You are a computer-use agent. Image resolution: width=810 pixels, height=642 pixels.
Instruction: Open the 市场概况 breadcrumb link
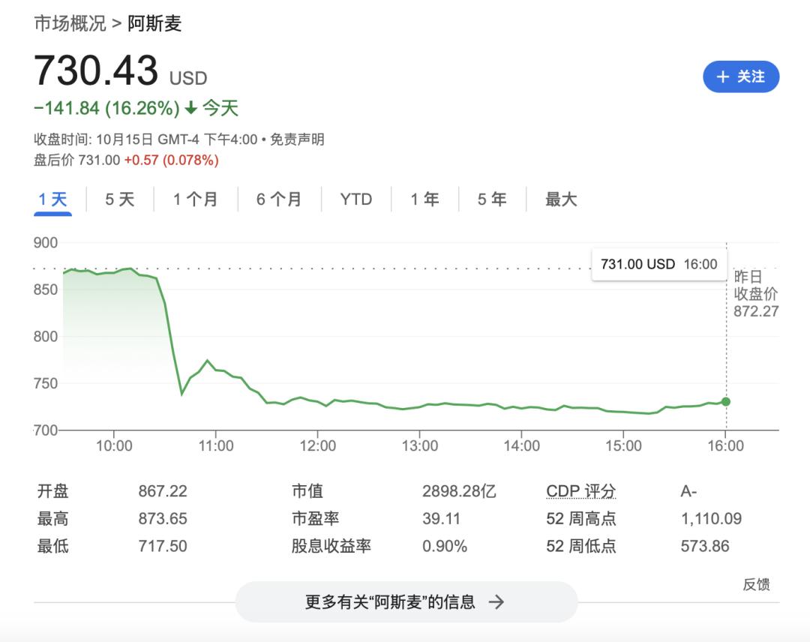click(x=70, y=24)
